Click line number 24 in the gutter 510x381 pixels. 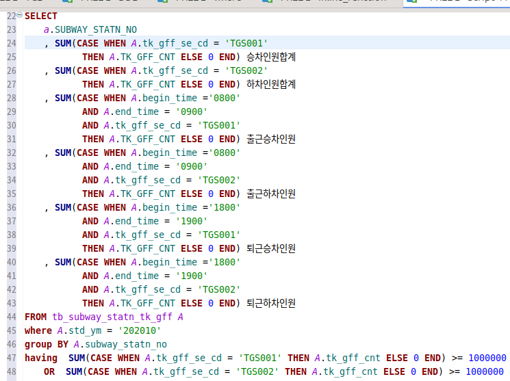[11, 43]
